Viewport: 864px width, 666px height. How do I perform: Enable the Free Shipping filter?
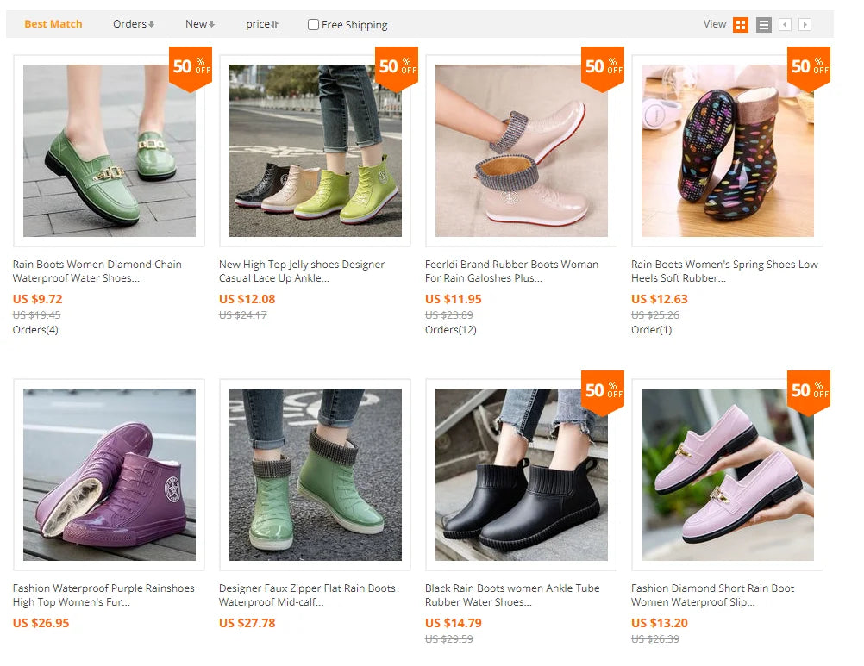coord(313,24)
